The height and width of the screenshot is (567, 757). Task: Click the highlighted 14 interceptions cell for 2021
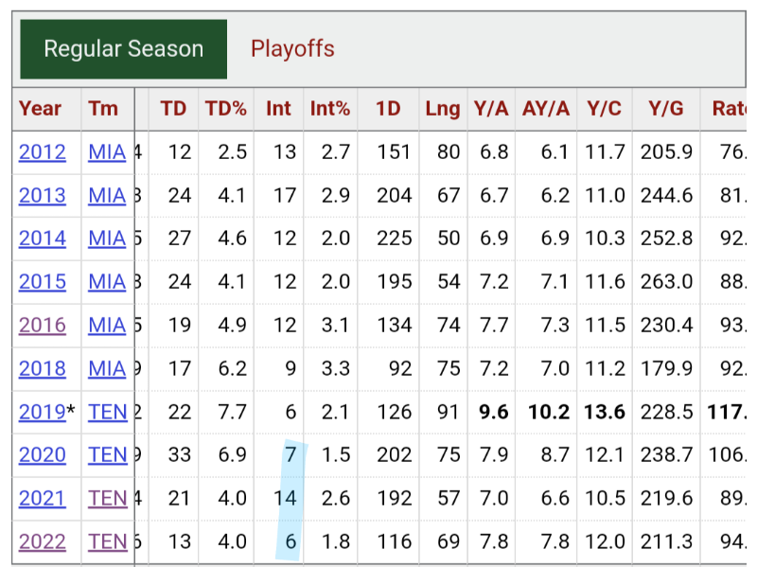pos(286,498)
